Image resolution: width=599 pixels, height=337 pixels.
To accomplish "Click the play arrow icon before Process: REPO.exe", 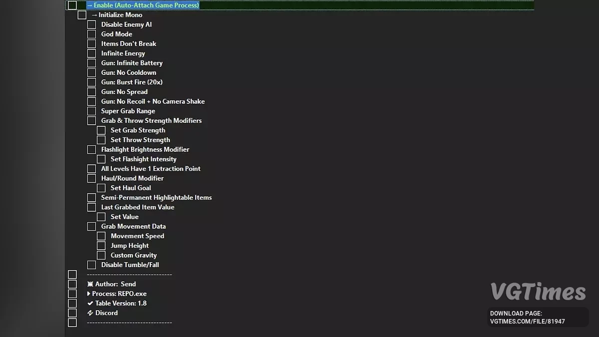I will coord(89,294).
